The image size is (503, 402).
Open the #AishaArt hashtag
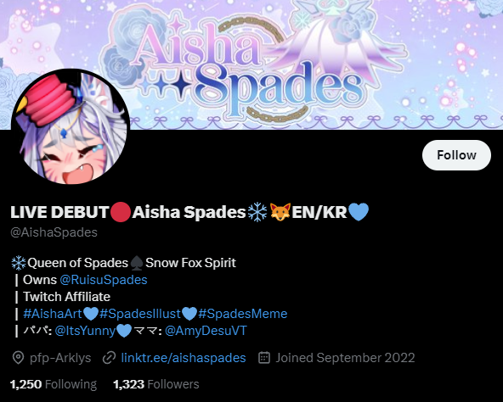pos(53,314)
